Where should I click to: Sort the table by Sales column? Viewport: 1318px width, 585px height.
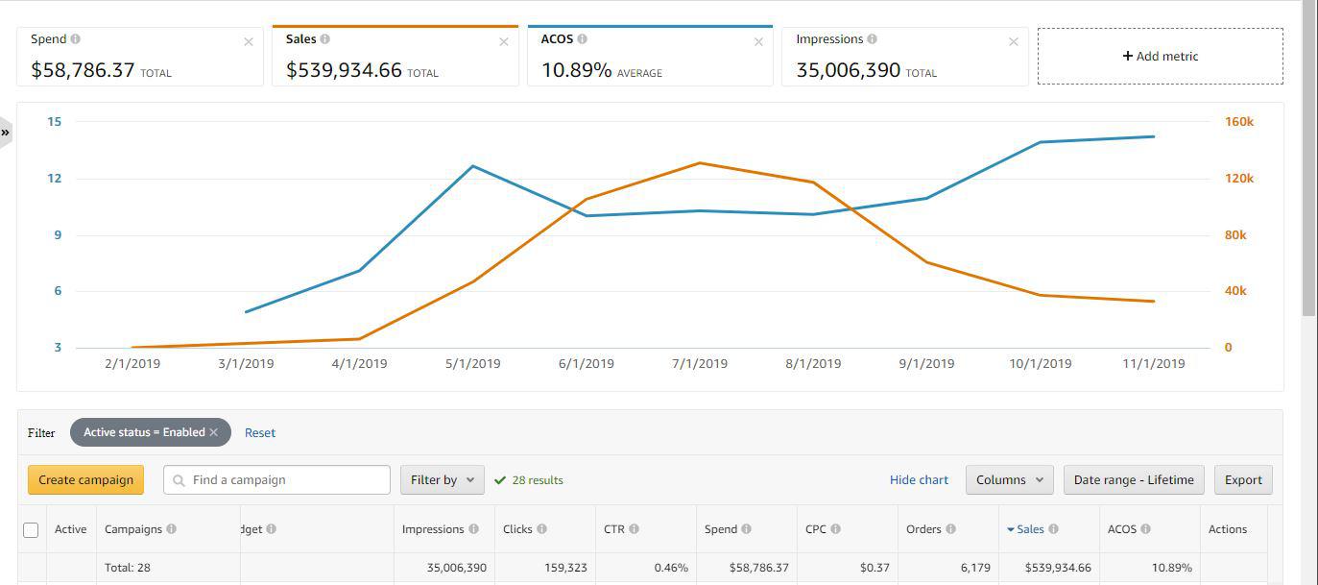coord(1029,529)
